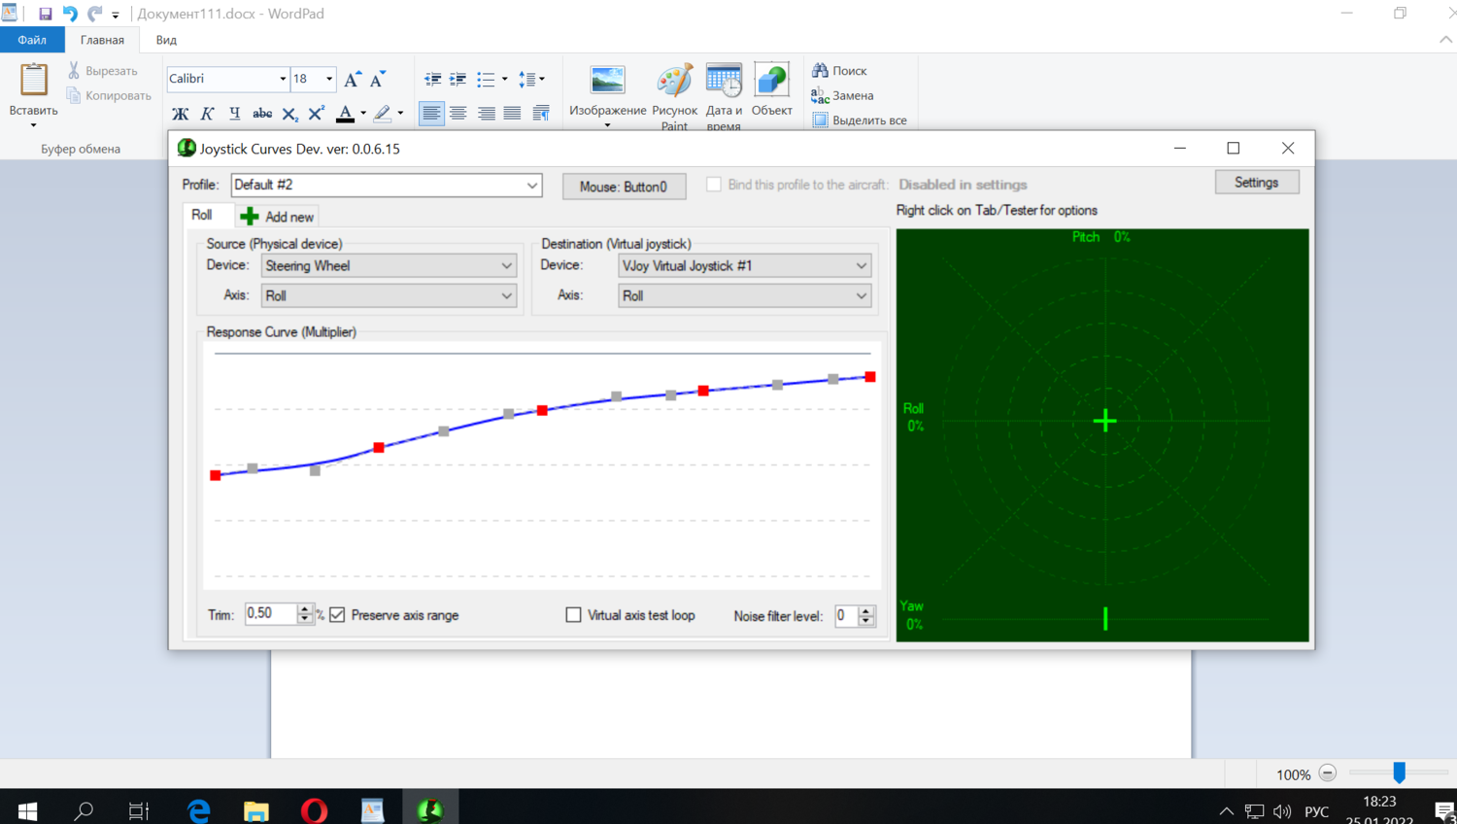The height and width of the screenshot is (824, 1457).
Task: Insert object (Объект) icon
Action: pos(772,89)
